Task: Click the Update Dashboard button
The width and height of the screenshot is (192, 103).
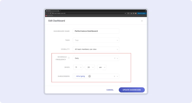Action: [x=131, y=90]
